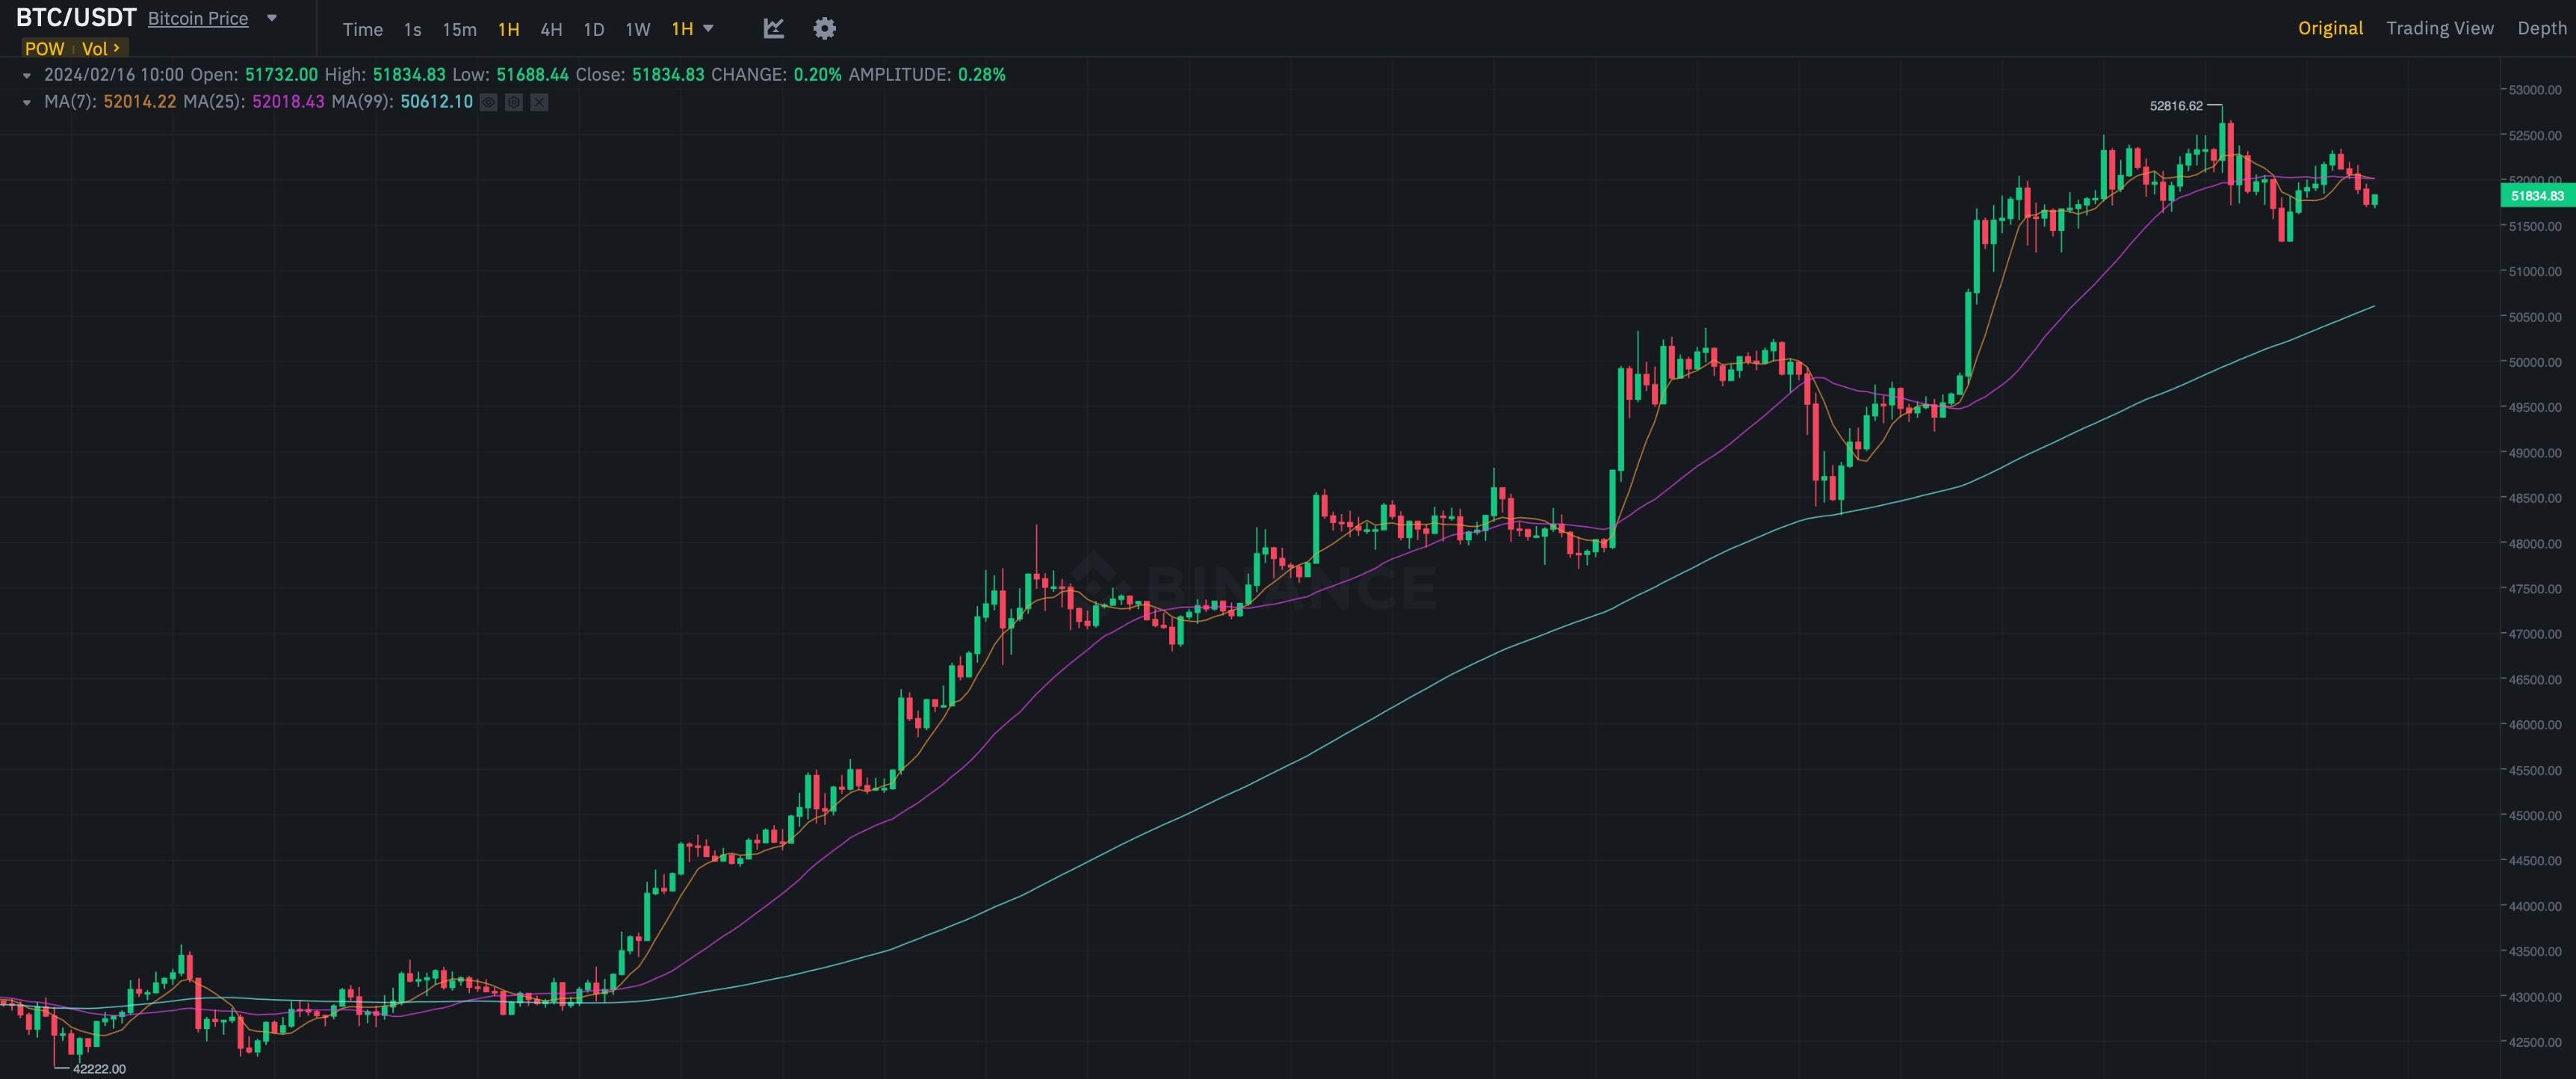Collapse the MA indicator row arrow
The height and width of the screenshot is (1079, 2576).
[x=27, y=102]
